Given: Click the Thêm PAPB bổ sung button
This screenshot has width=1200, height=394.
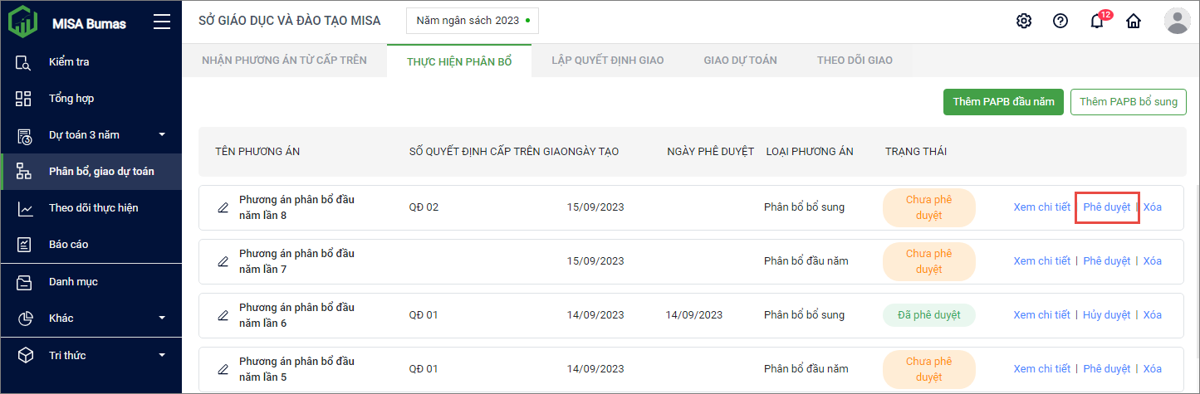Looking at the screenshot, I should (x=1129, y=102).
